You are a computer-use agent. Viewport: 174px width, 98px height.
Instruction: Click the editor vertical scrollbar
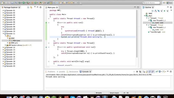click(x=137, y=34)
